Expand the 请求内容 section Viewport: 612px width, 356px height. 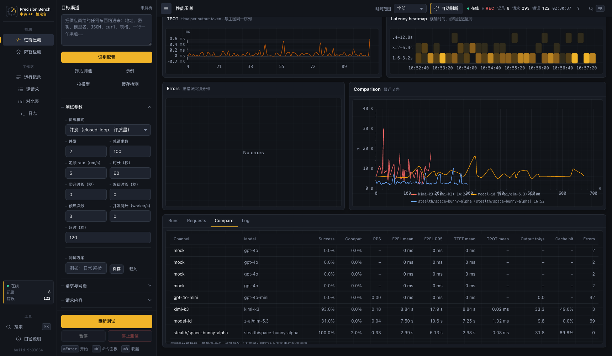(107, 300)
